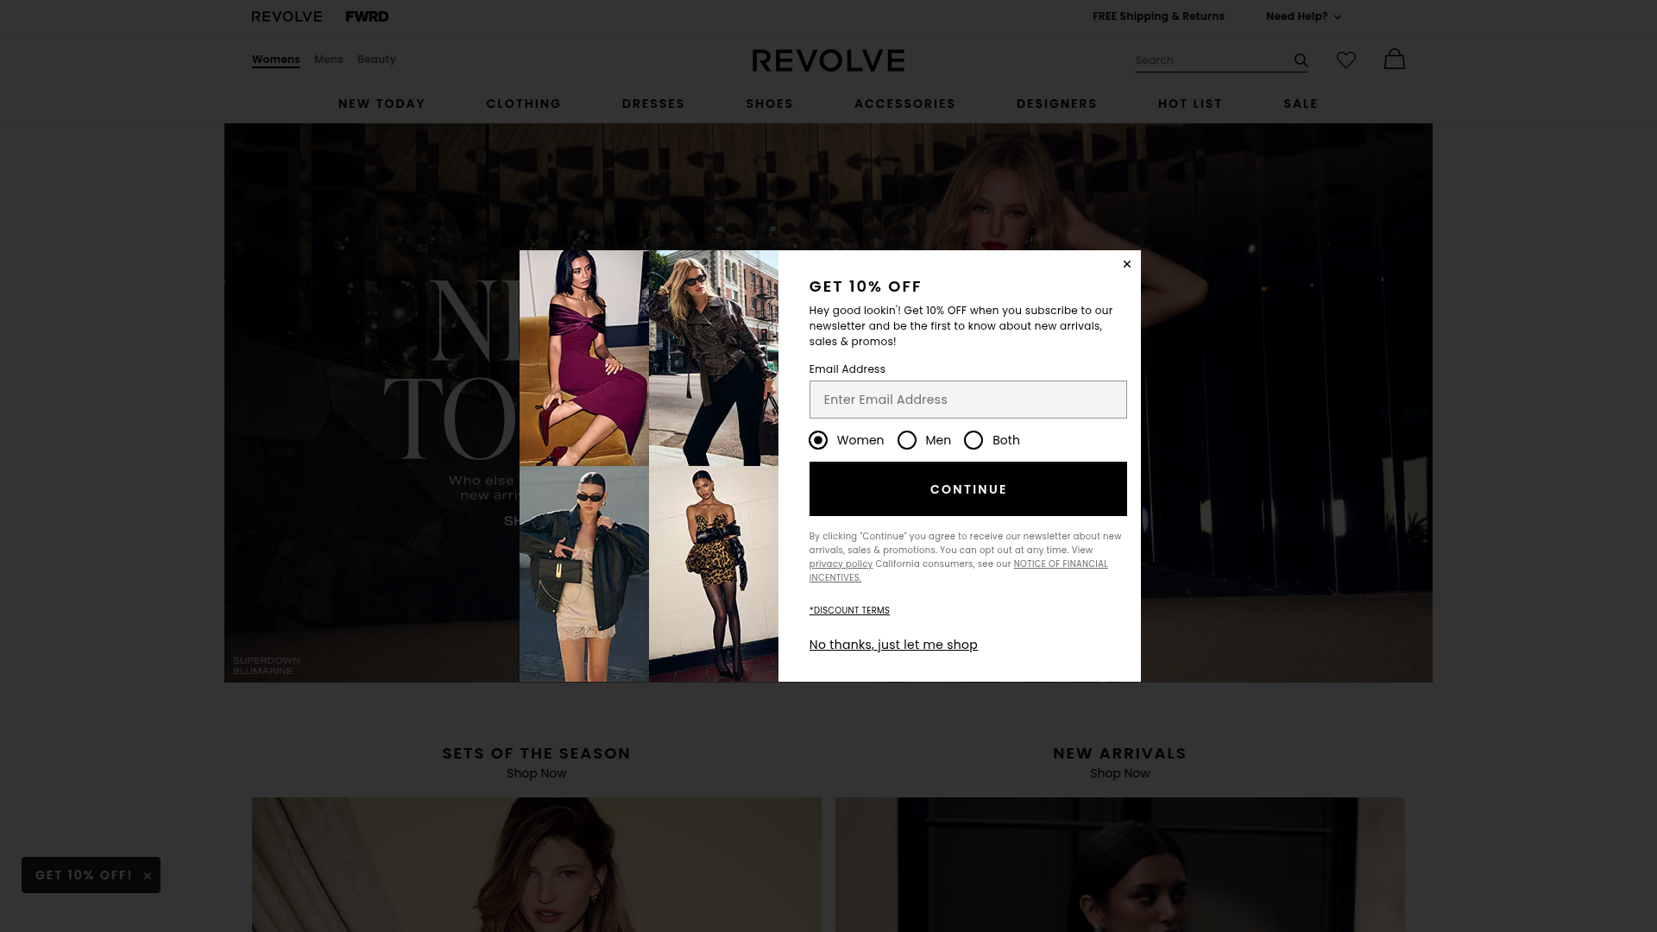Click the No thanks, just let me shop link

pos(892,645)
